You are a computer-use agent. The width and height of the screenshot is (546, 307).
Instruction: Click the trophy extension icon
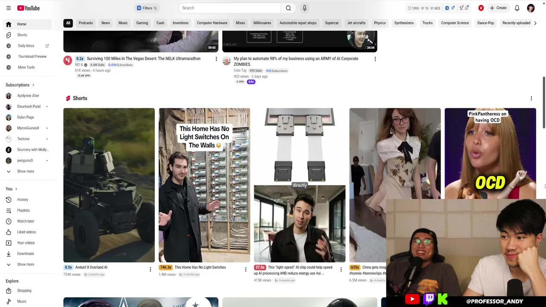[x=461, y=8]
